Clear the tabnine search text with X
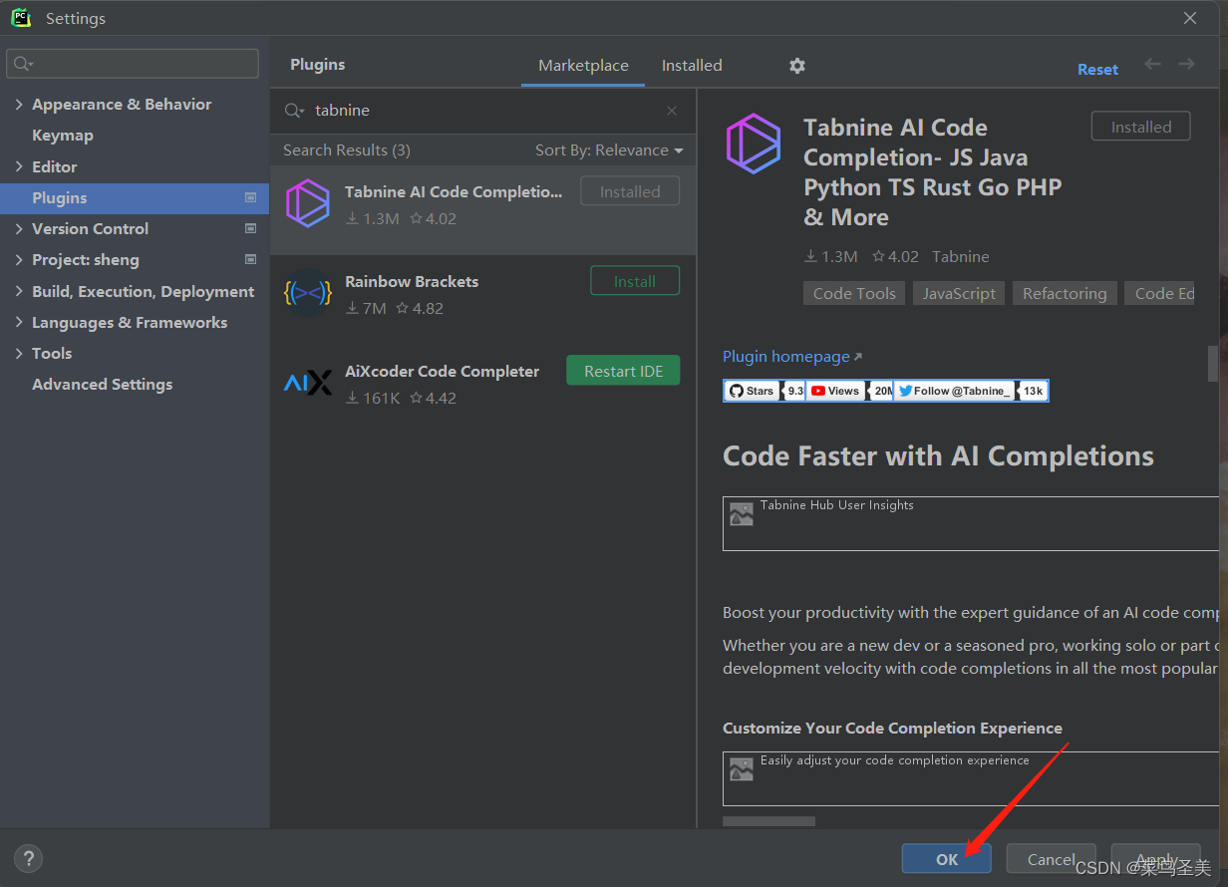The width and height of the screenshot is (1228, 887). click(x=672, y=111)
